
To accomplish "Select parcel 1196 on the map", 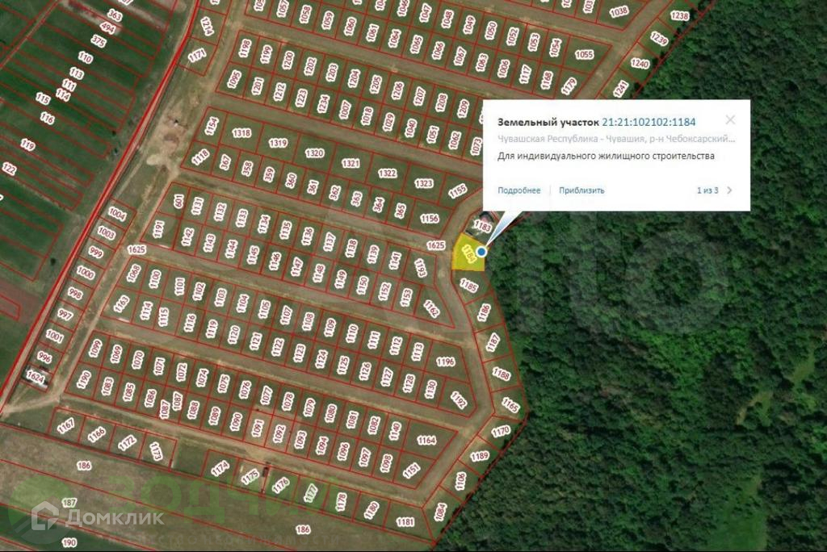I will click(x=446, y=362).
